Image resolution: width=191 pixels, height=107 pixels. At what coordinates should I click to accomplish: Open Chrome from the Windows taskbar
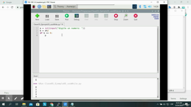click(x=52, y=104)
